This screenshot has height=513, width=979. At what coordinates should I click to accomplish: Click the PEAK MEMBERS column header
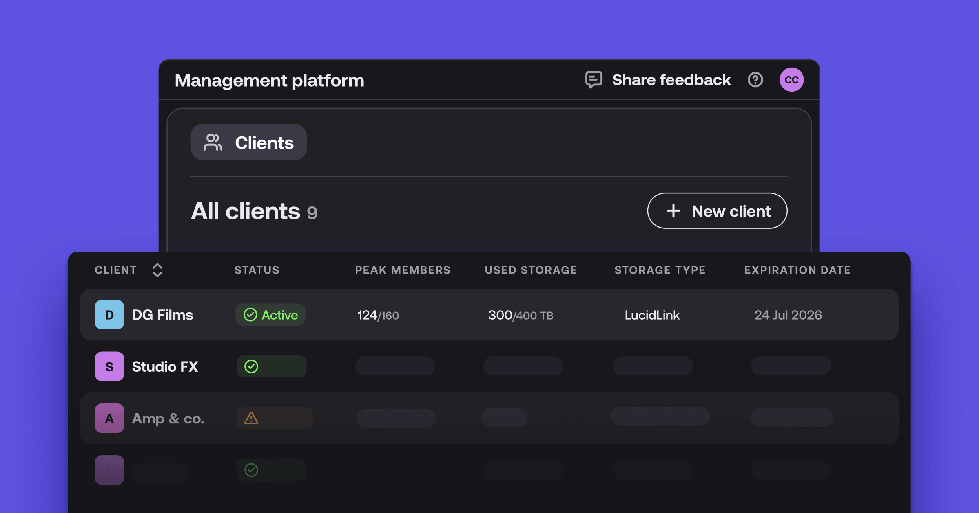tap(403, 270)
